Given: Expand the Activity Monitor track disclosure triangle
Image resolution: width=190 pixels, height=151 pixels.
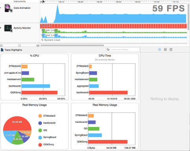Looking at the screenshot, I should (0, 28).
